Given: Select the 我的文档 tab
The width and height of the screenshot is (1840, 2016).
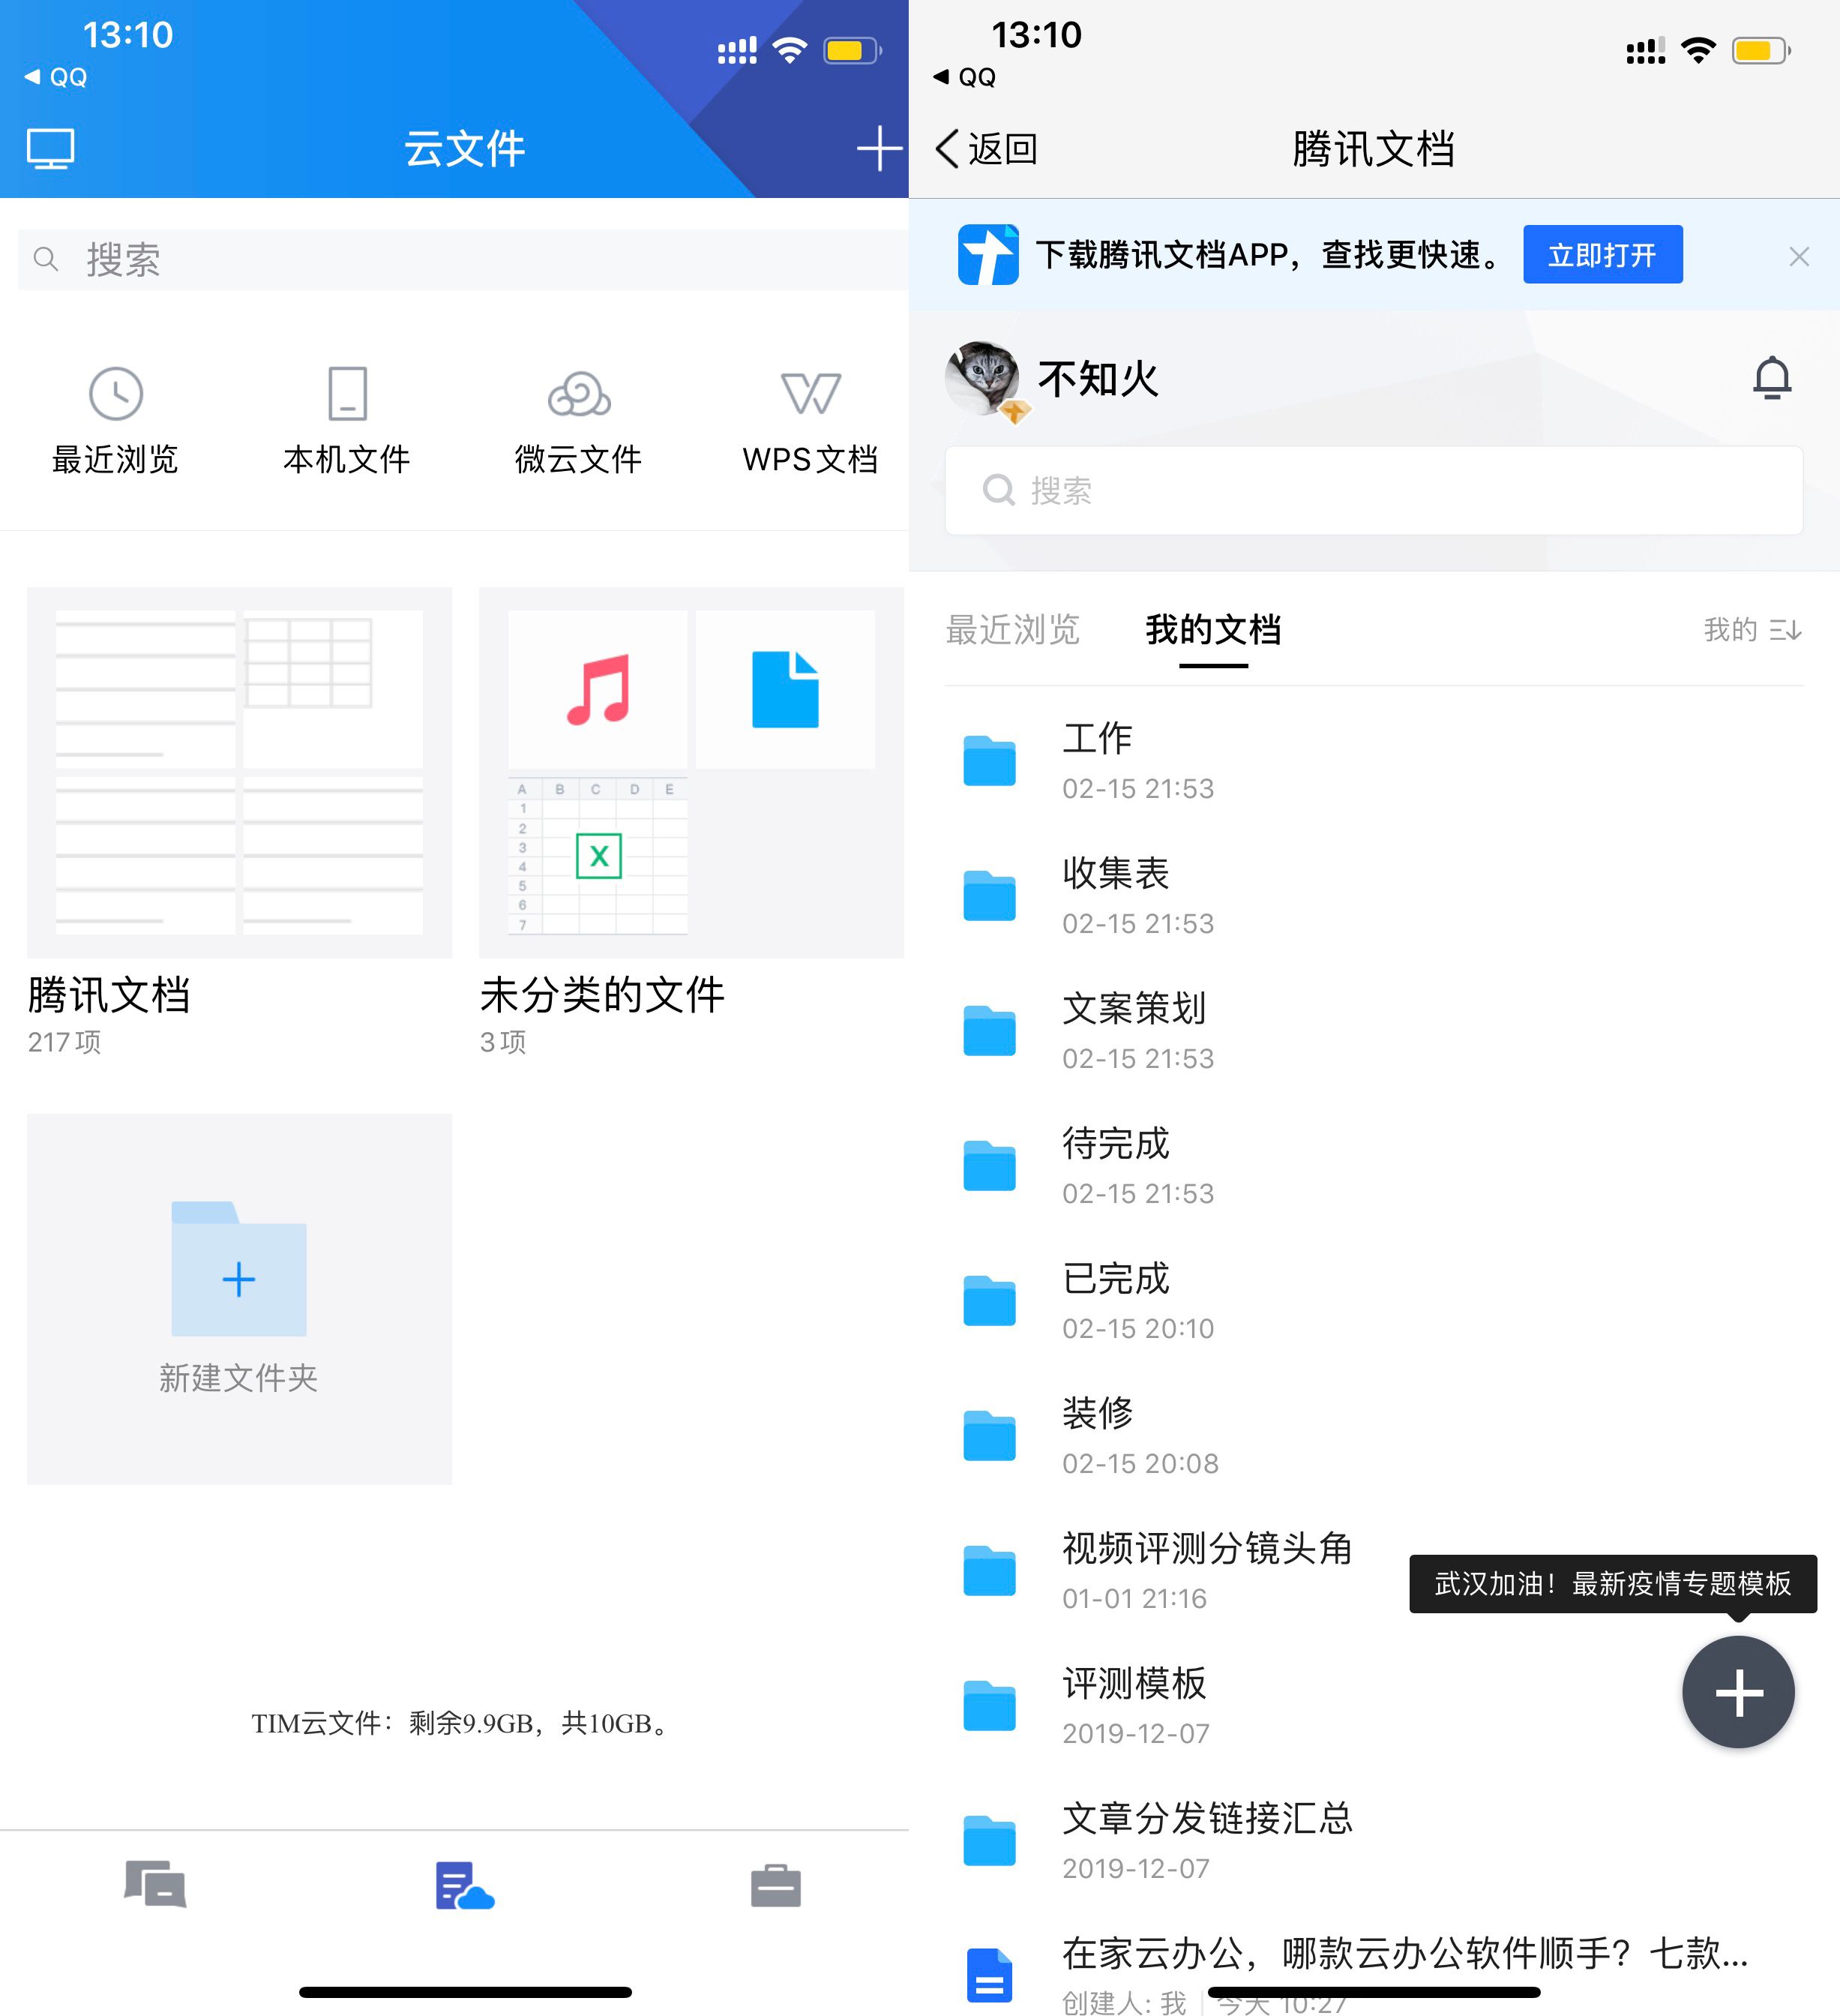Looking at the screenshot, I should point(1210,629).
